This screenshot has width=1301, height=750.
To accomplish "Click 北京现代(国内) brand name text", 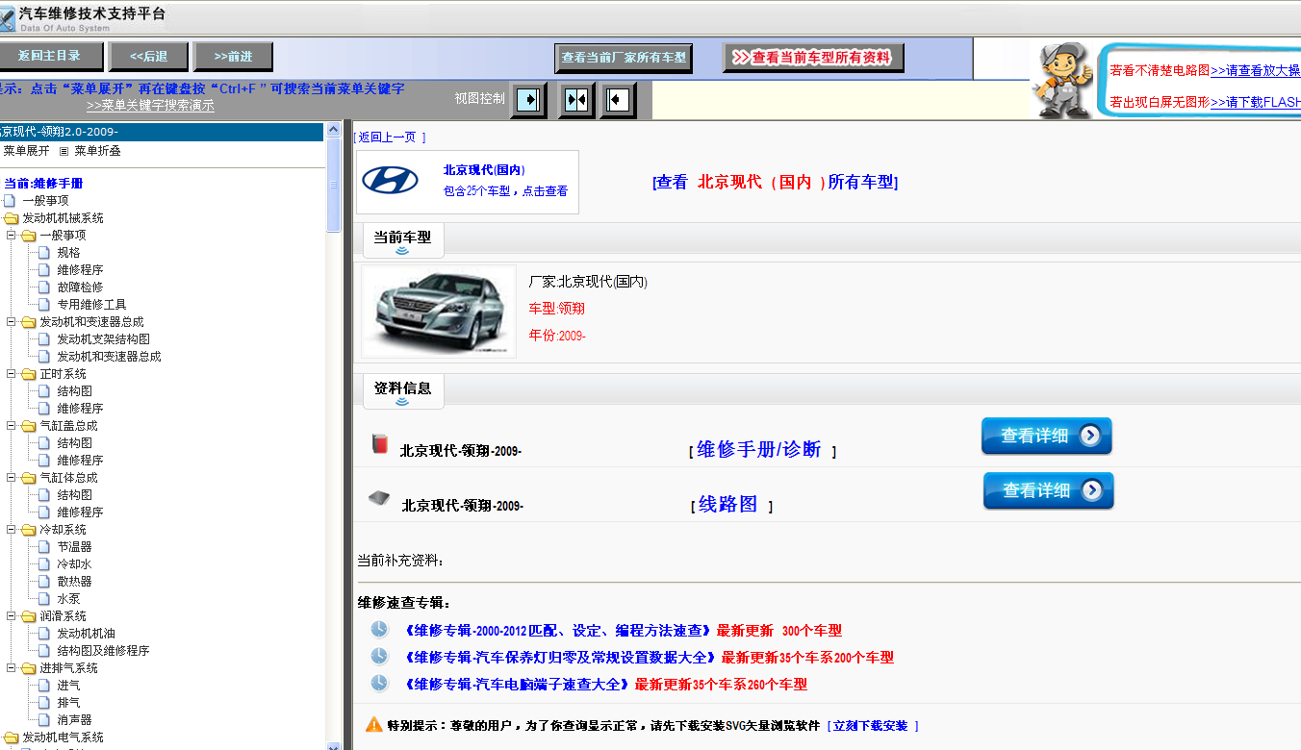I will pyautogui.click(x=484, y=170).
